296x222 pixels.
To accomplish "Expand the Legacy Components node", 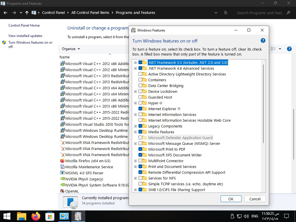I will pos(135,126).
